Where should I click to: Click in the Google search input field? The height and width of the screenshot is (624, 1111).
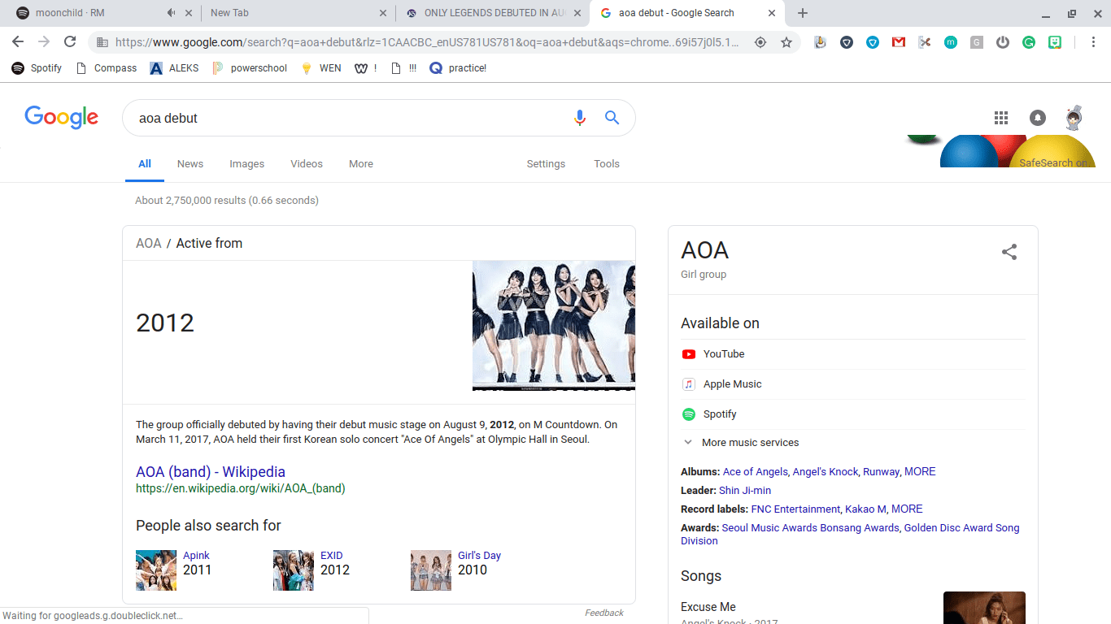[x=350, y=118]
